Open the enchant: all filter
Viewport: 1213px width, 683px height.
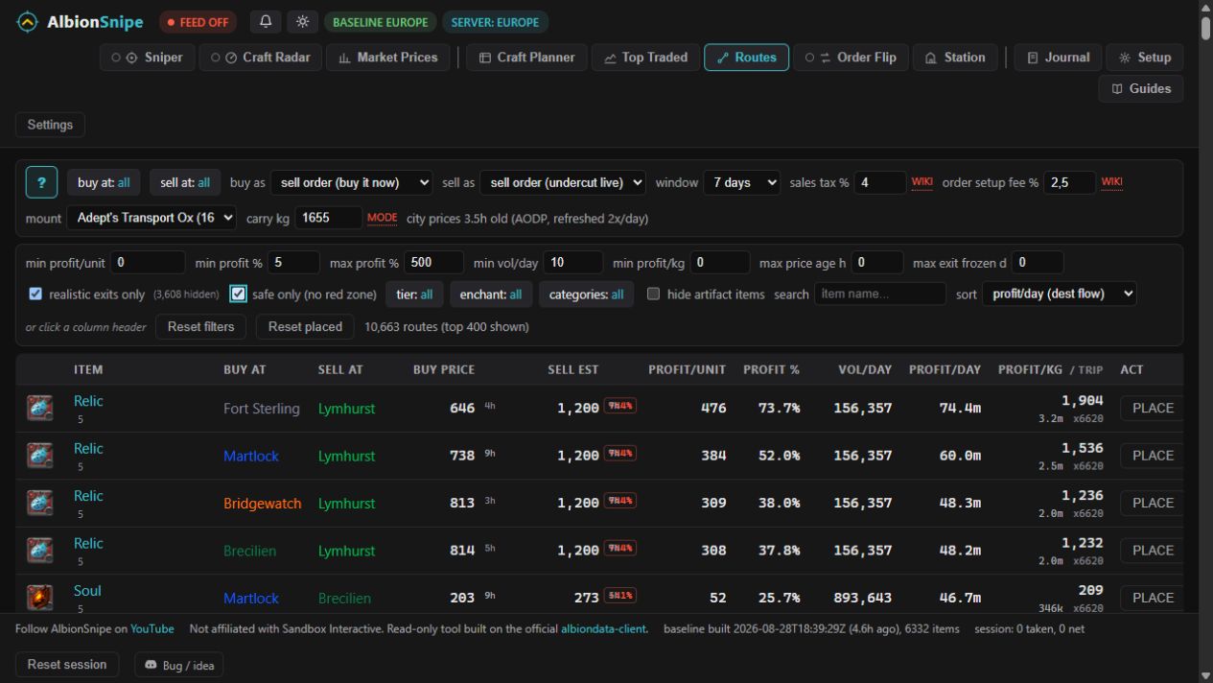491,294
